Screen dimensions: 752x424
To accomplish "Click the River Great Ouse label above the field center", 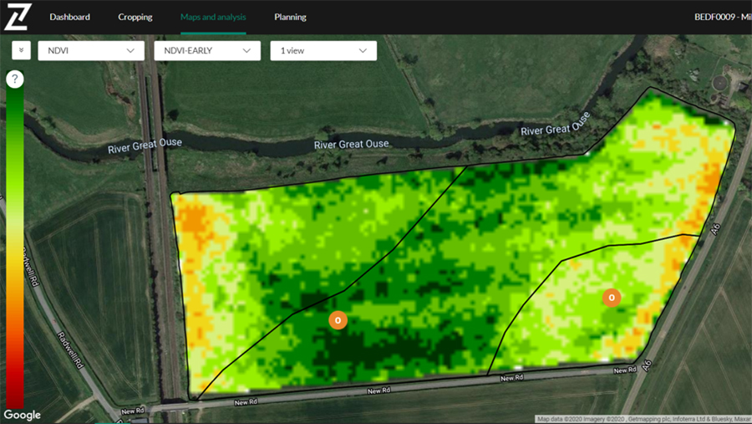I will click(351, 145).
